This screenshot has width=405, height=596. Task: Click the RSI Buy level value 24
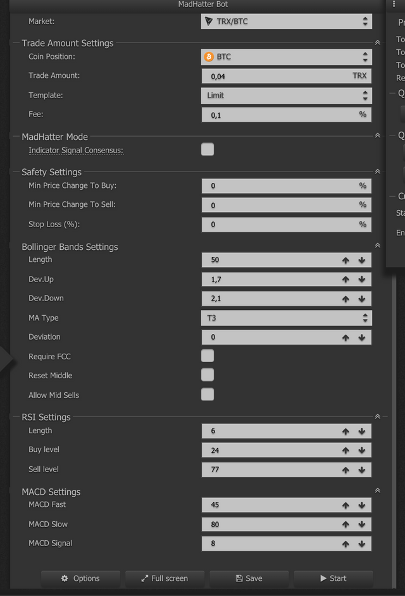pos(215,450)
